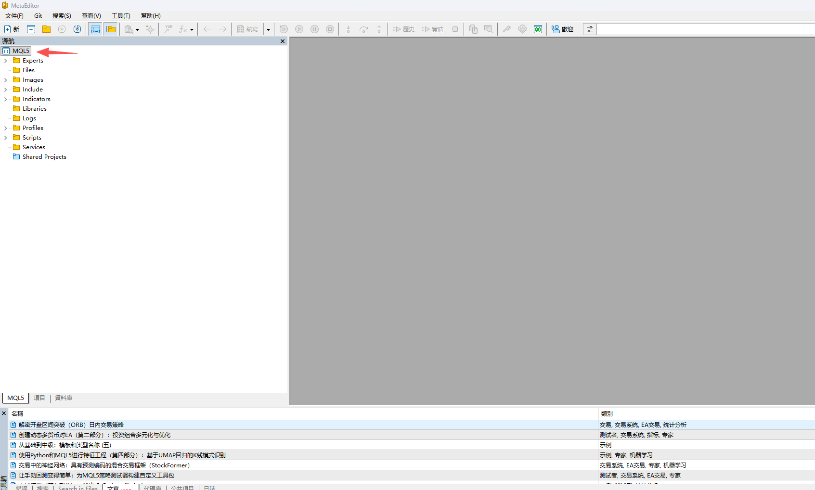Select the Shared Projects folder

pyautogui.click(x=44, y=157)
